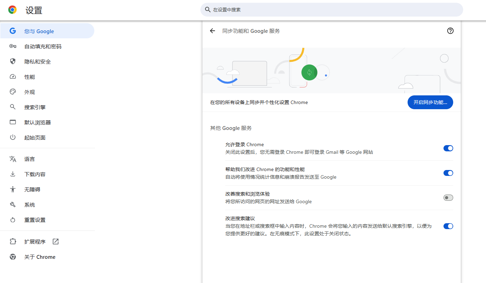486x283 pixels.
Task: Click the power icon for 起始页面
Action: coord(13,138)
